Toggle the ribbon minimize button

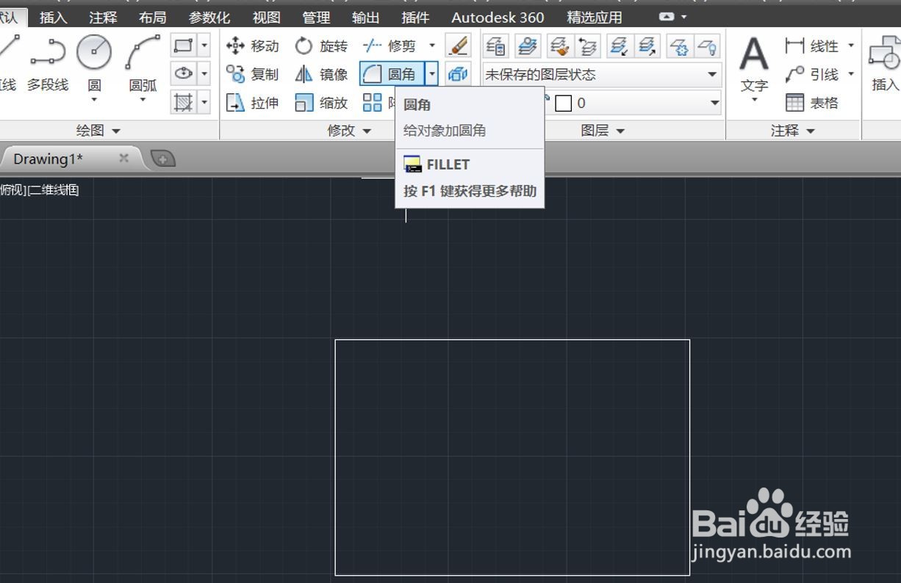[667, 16]
